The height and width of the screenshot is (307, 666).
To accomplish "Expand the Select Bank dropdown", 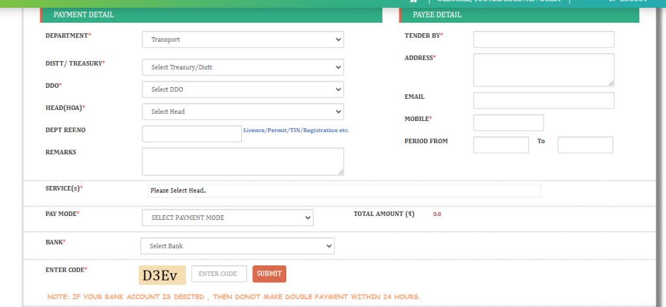I will [237, 246].
